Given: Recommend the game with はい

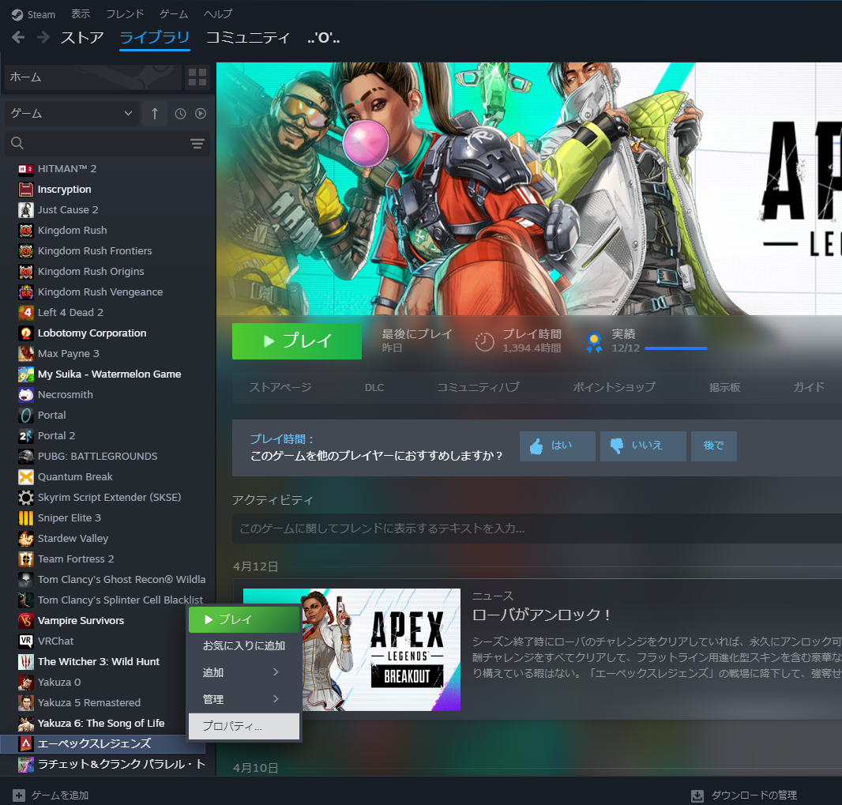Looking at the screenshot, I should click(558, 446).
